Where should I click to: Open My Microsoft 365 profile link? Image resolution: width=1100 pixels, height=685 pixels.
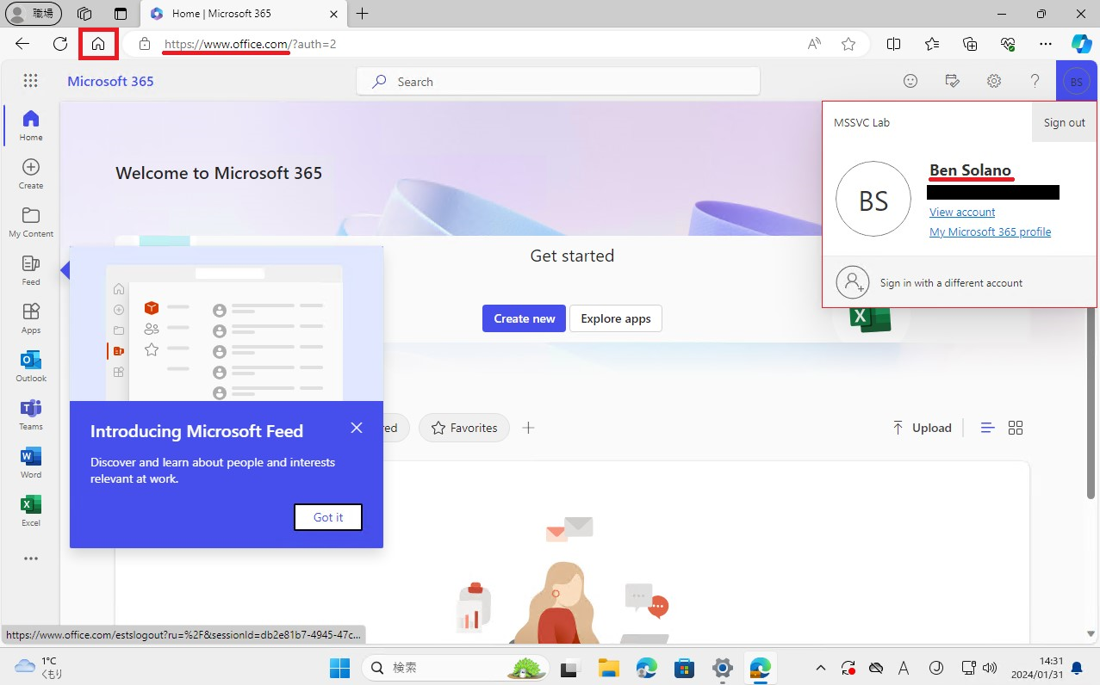point(990,231)
